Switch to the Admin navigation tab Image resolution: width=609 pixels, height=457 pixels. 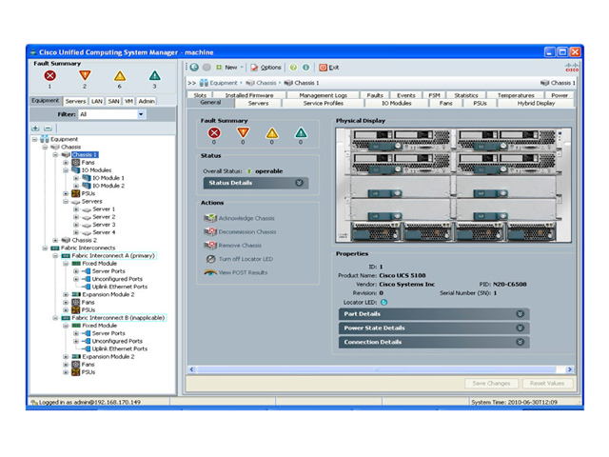point(147,101)
